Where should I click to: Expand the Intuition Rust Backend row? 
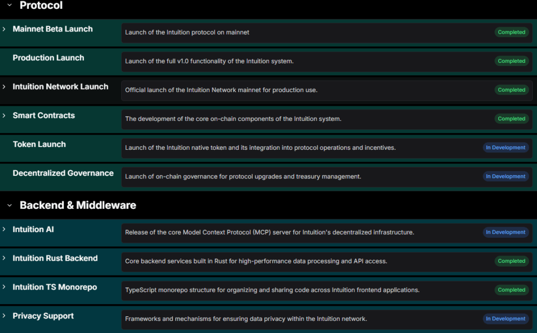(4, 258)
